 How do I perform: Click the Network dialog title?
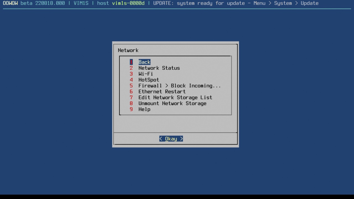point(128,50)
